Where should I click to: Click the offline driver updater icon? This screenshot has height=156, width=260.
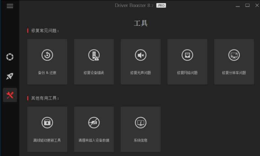click(47, 122)
